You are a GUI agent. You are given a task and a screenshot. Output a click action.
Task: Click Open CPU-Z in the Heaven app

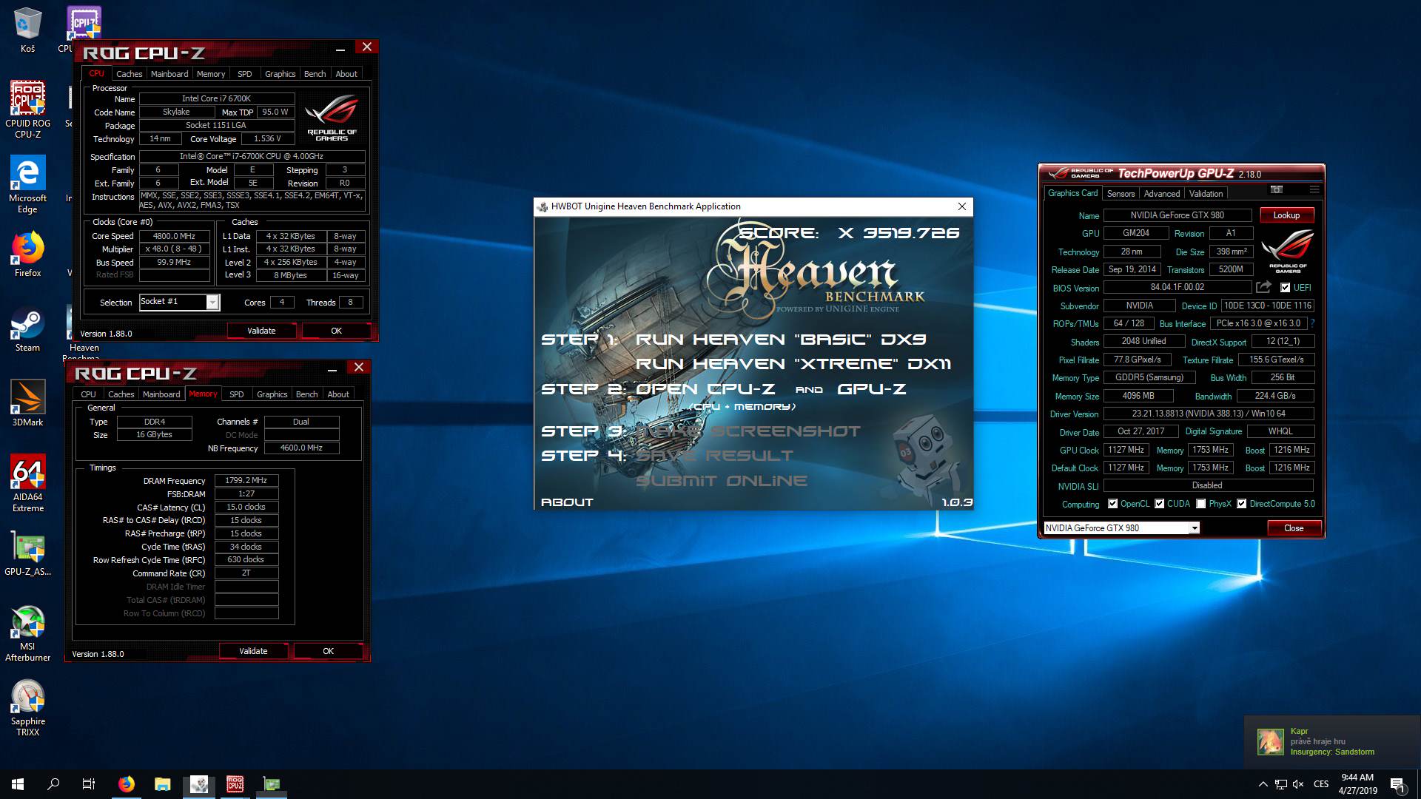(x=705, y=389)
